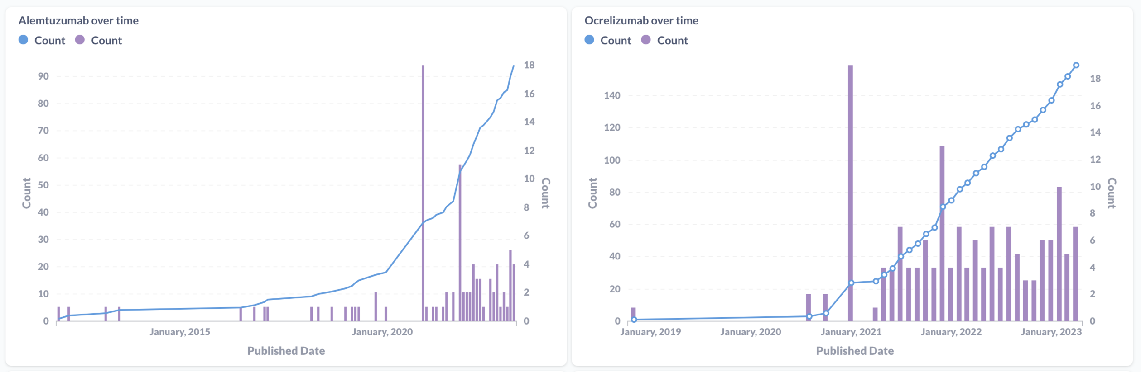The height and width of the screenshot is (372, 1141).
Task: Click the January, 2015 axis label
Action: (x=180, y=332)
